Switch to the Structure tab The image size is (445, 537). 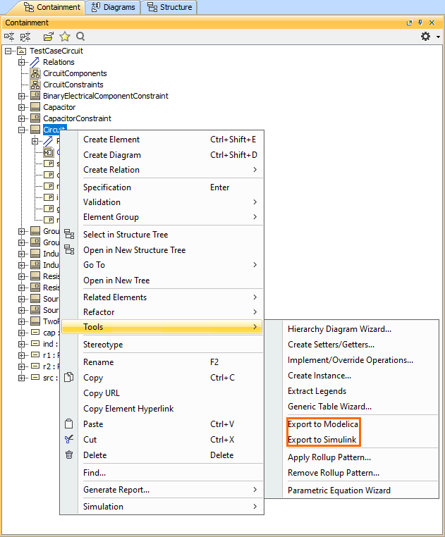pos(169,7)
